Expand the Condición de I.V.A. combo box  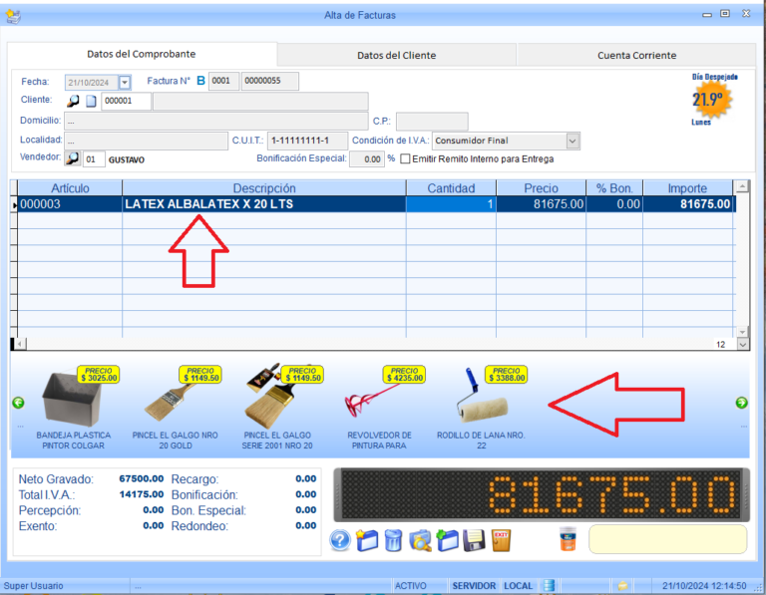pyautogui.click(x=573, y=142)
